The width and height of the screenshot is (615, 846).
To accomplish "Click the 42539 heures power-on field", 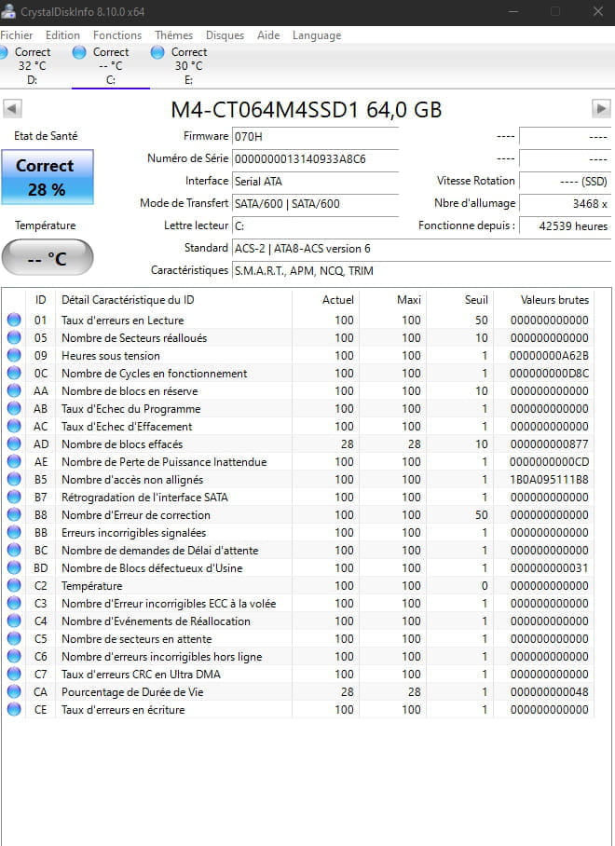I will click(x=565, y=226).
